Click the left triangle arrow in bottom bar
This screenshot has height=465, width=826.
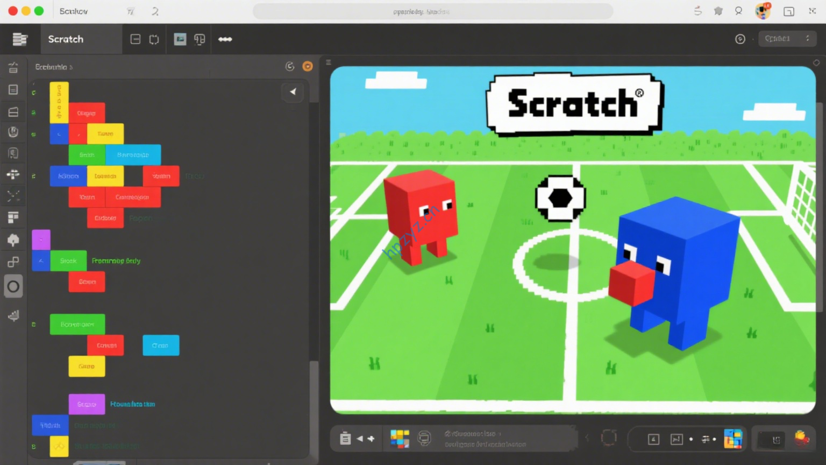359,439
